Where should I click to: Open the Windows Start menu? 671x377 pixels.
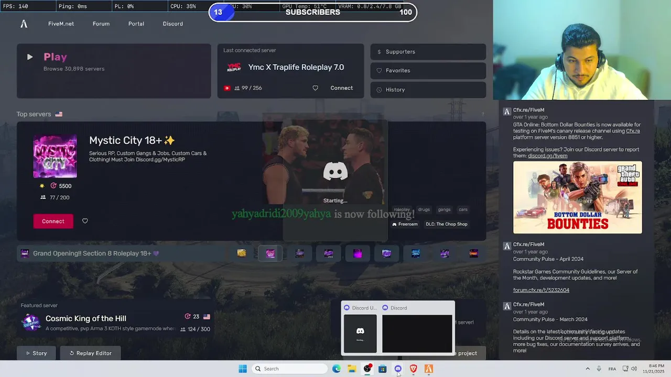pyautogui.click(x=243, y=369)
